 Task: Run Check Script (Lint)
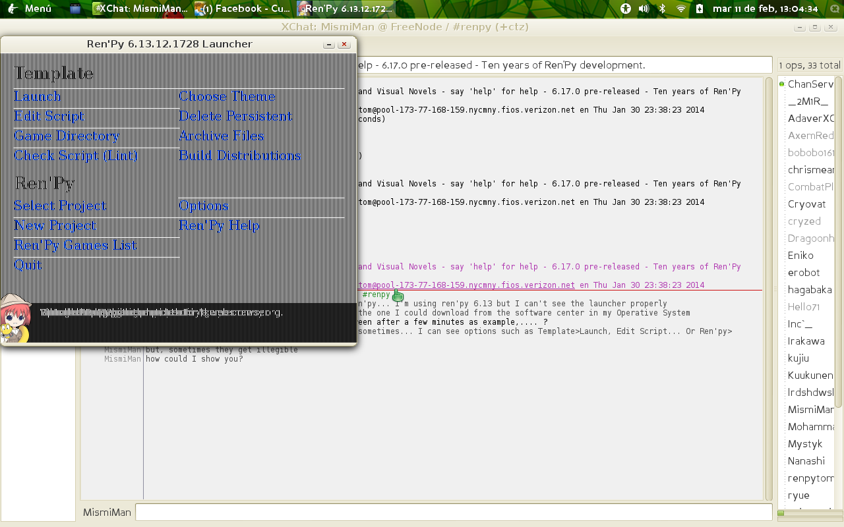76,156
